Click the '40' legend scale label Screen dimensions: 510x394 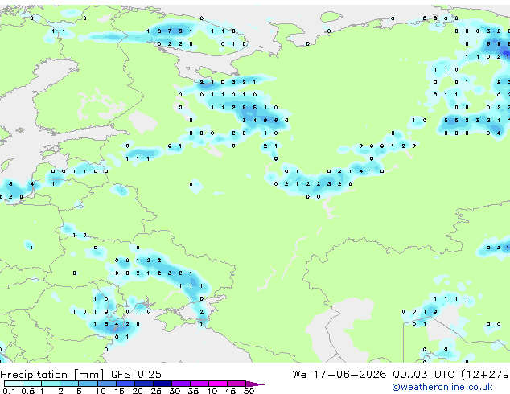pyautogui.click(x=212, y=391)
